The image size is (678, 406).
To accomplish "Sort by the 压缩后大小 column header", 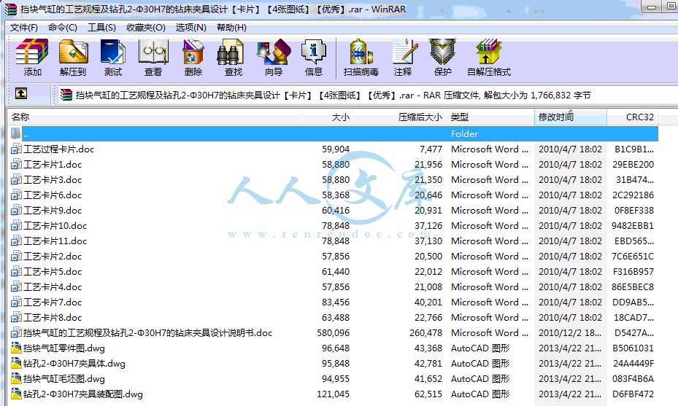I will 400,117.
